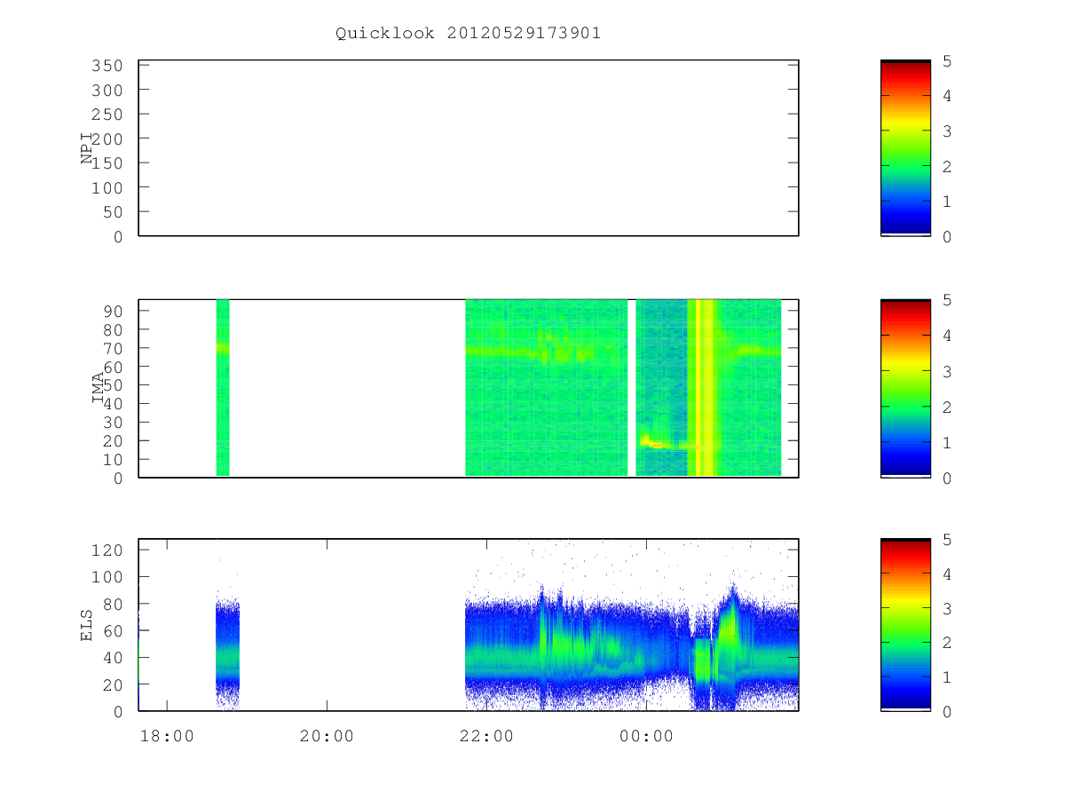Click the '60' tick on ELS axis
Viewport: 1065px width, 799px height.
pos(113,631)
